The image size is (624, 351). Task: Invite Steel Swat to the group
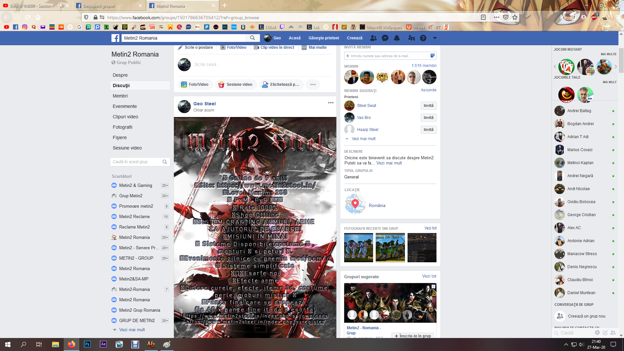428,106
